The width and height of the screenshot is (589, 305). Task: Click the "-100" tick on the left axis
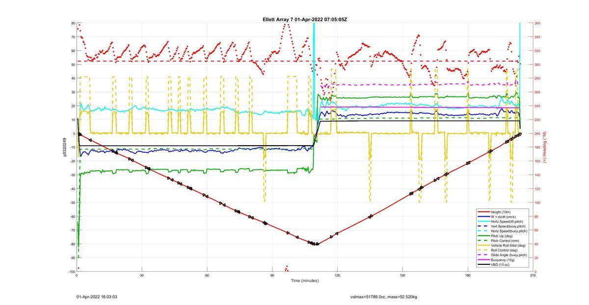tap(72, 272)
